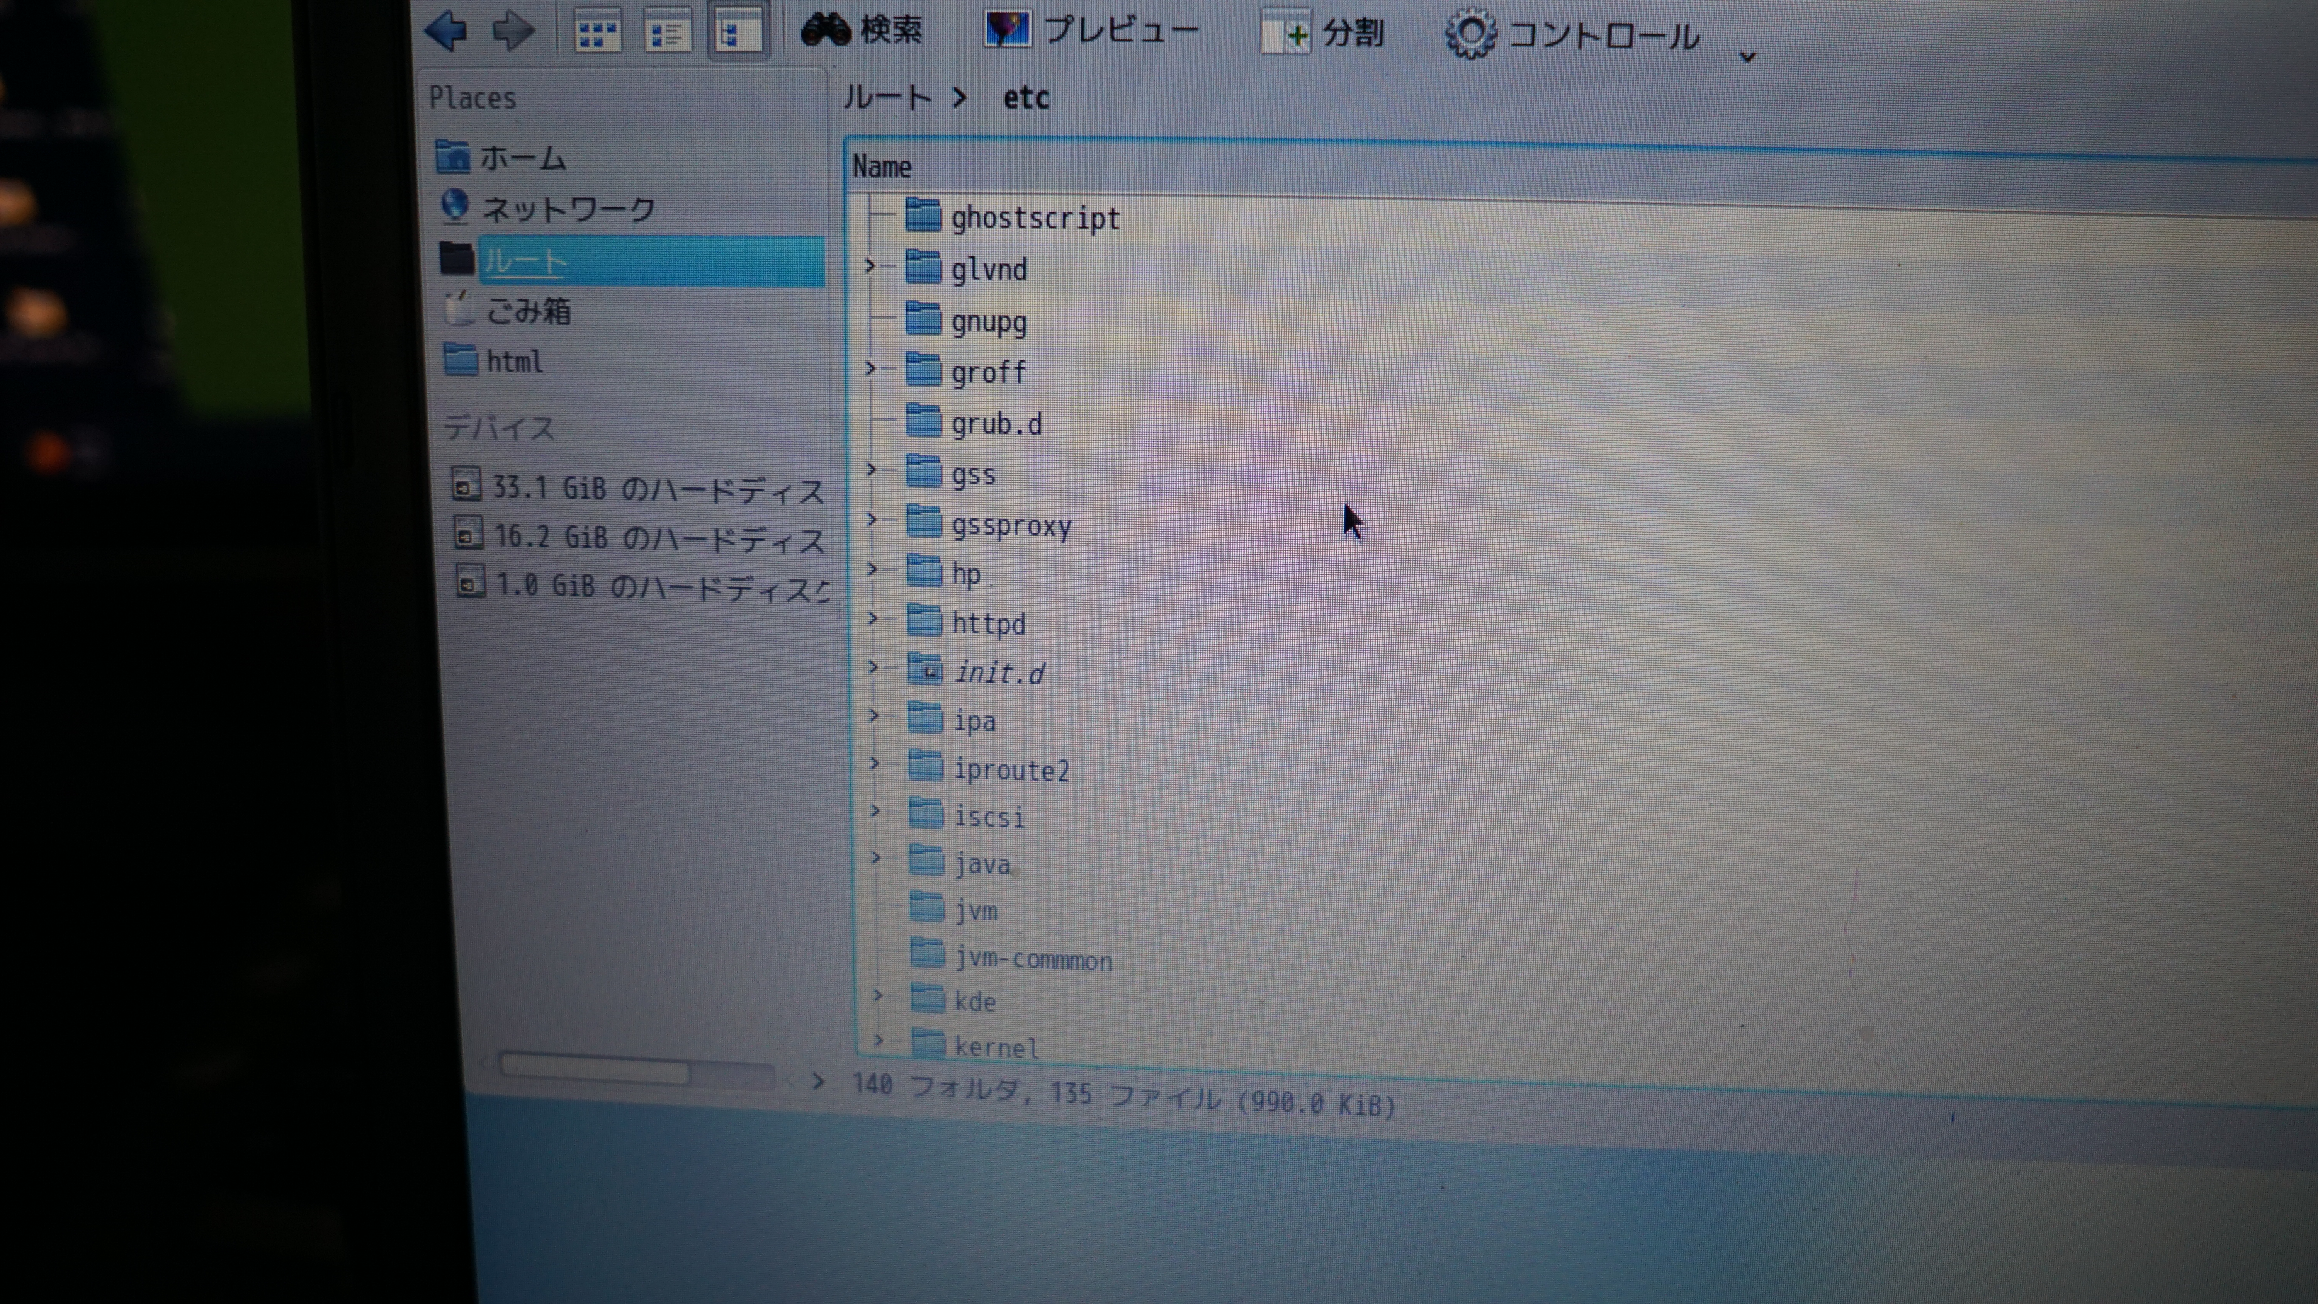2318x1304 pixels.
Task: Split the view with 分割 button
Action: coord(1322,33)
